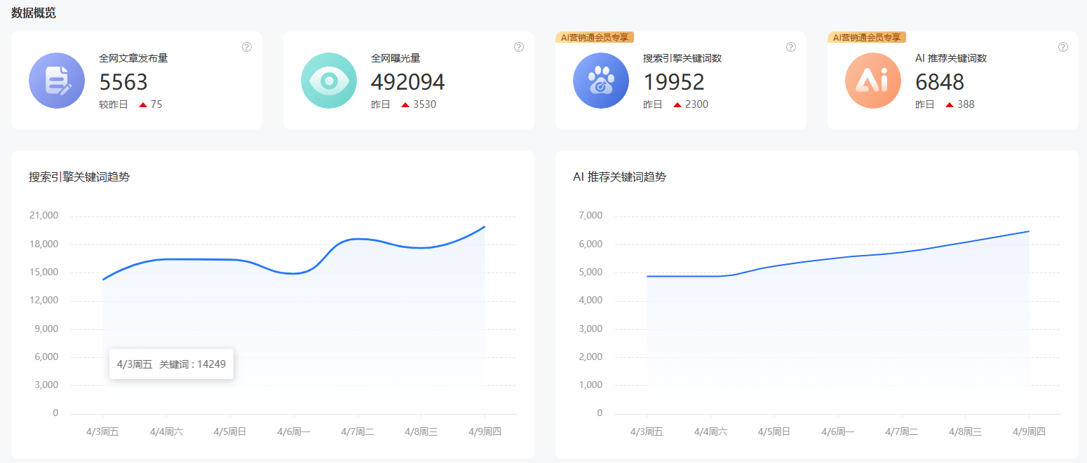Click the 数据概览 section heading
Screen dimensions: 1087x463
coord(34,13)
